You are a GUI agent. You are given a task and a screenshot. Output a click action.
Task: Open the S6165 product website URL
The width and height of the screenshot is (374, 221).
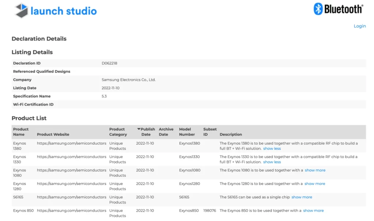pos(72,197)
